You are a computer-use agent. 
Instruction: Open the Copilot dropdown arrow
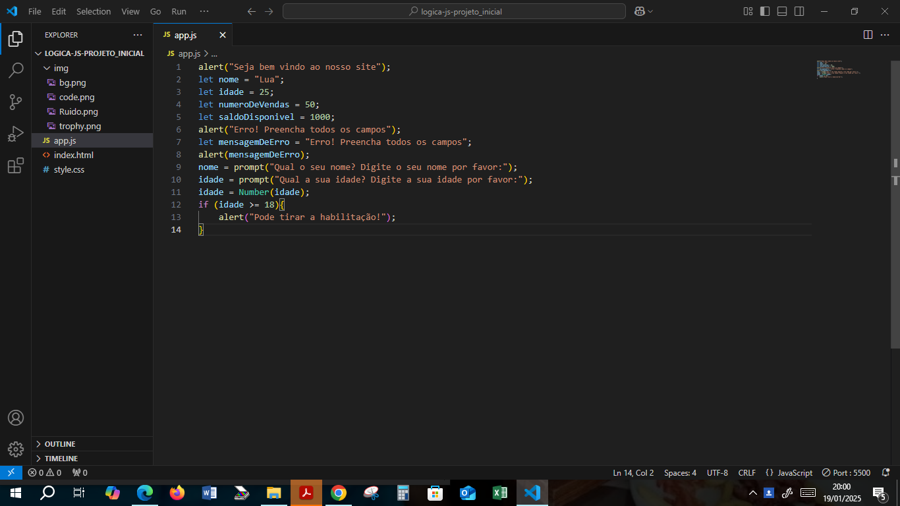(650, 11)
